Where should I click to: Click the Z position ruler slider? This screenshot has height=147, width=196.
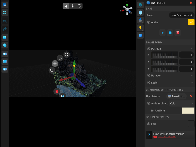coord(165,69)
